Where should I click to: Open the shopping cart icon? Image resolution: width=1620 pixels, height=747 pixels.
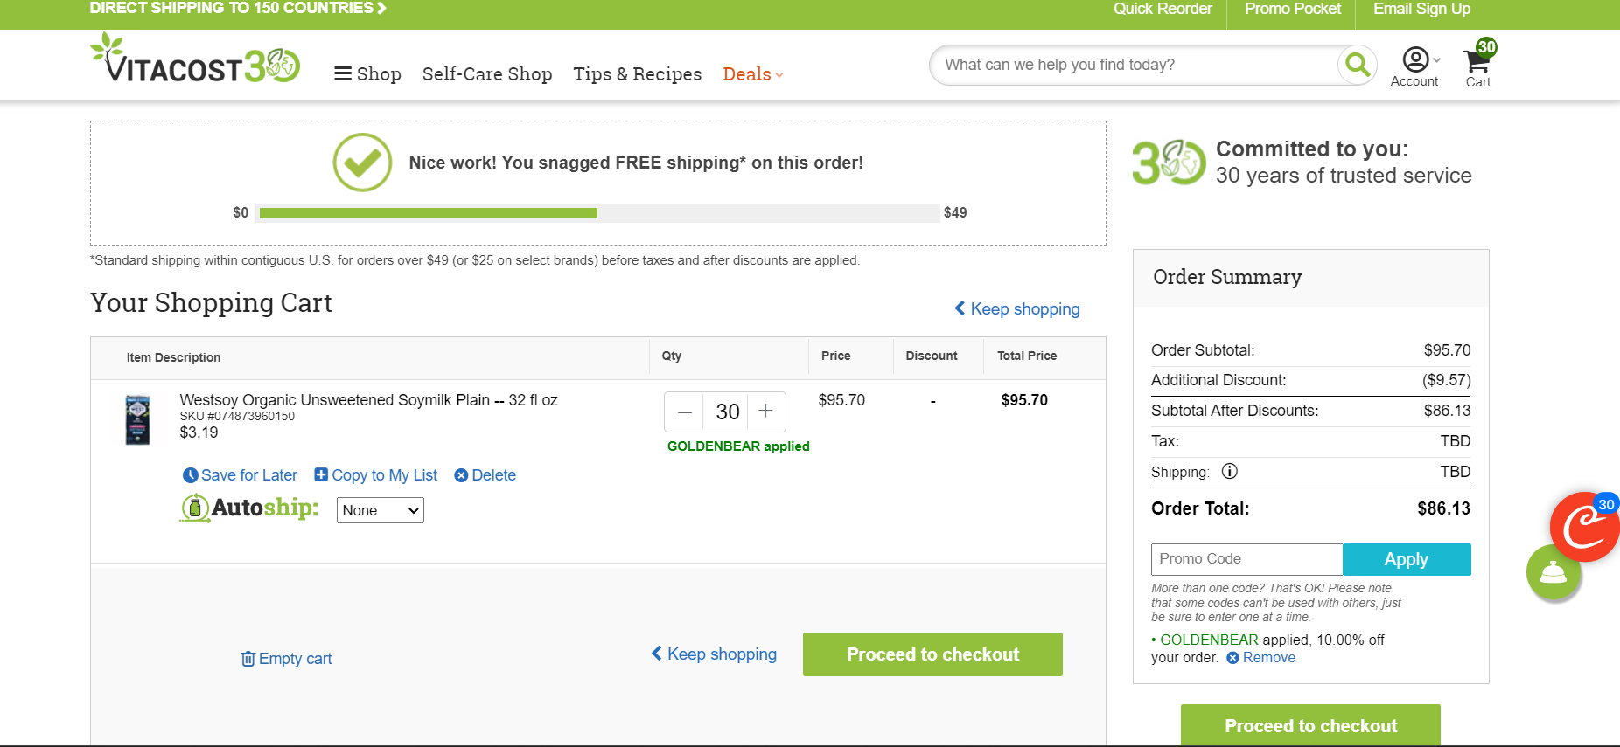pyautogui.click(x=1477, y=61)
